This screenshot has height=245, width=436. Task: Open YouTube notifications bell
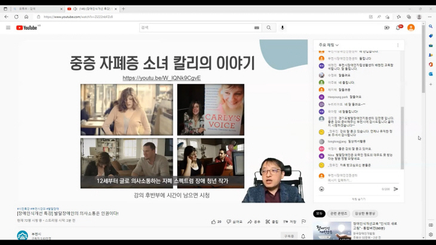[398, 27]
